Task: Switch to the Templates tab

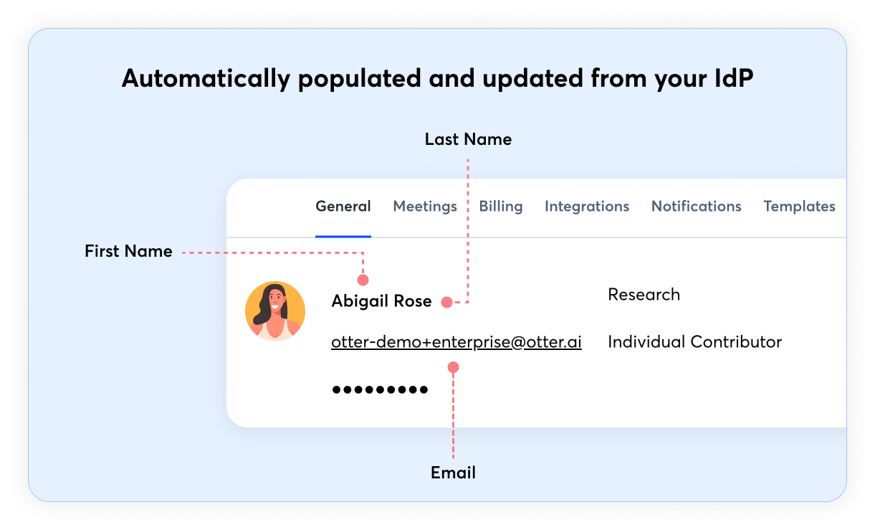Action: 799,207
